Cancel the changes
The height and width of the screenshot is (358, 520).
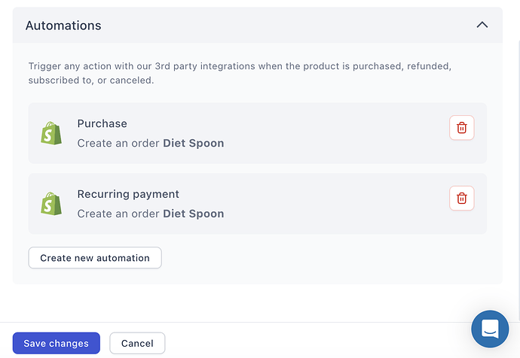(x=137, y=343)
